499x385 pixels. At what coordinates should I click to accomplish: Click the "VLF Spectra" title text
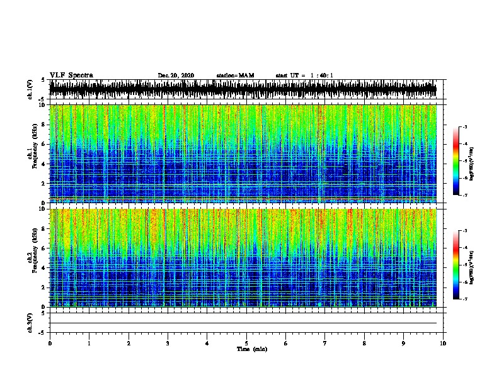coord(71,75)
